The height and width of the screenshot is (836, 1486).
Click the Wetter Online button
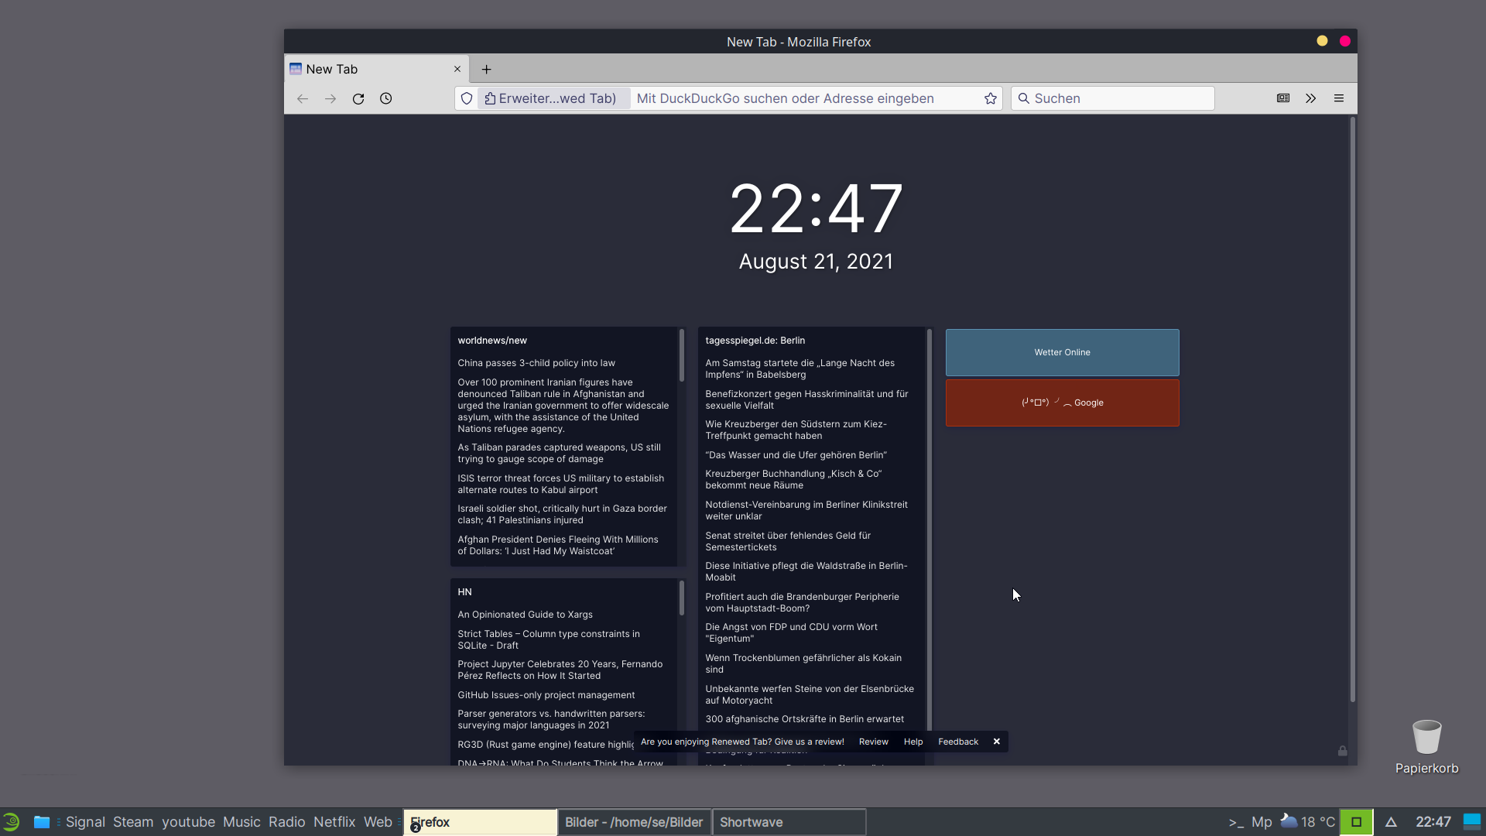click(x=1061, y=351)
